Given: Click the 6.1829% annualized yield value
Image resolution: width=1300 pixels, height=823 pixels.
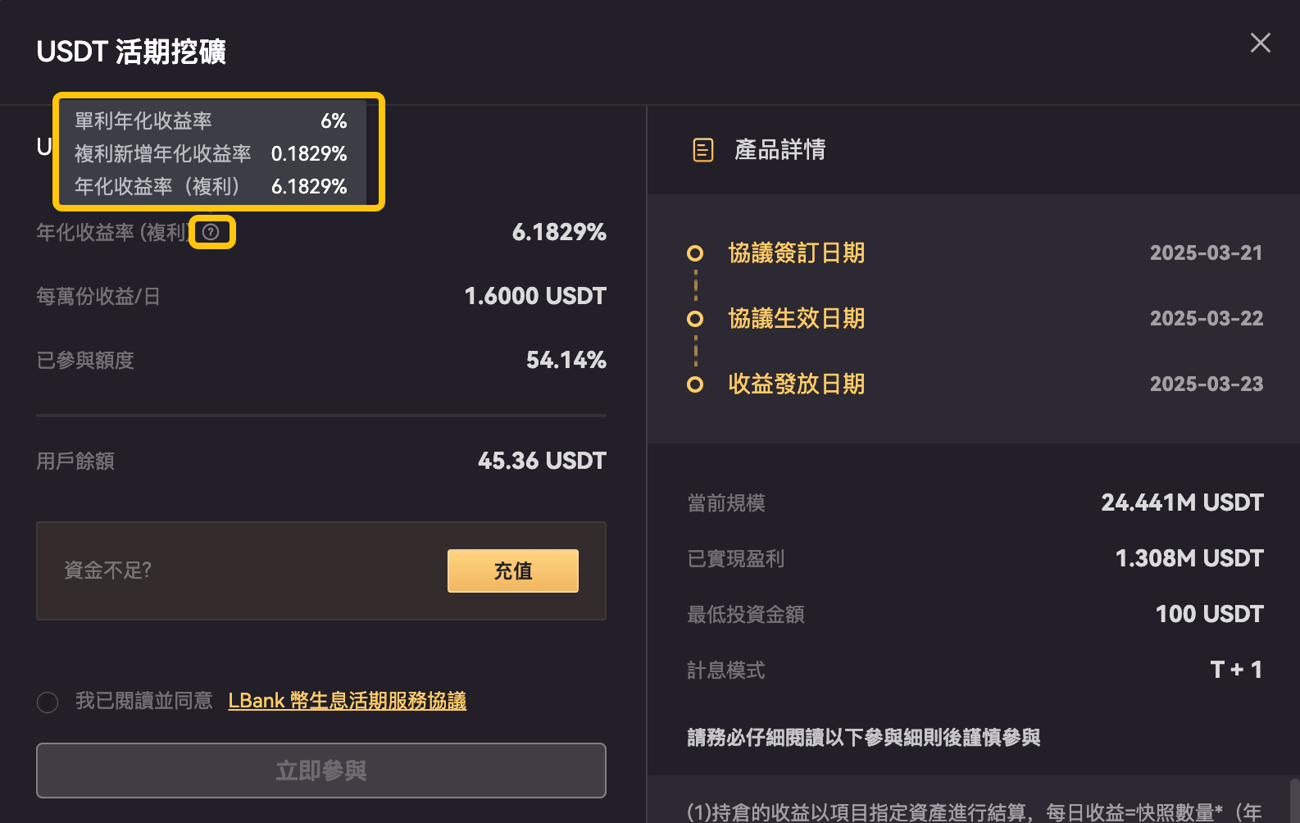Looking at the screenshot, I should (x=559, y=232).
